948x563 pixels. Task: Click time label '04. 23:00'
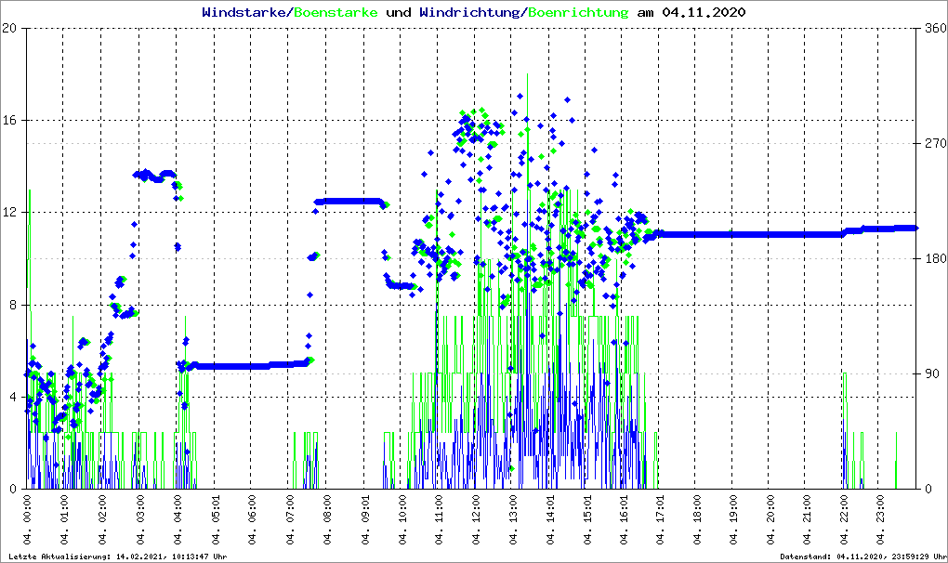coord(880,519)
